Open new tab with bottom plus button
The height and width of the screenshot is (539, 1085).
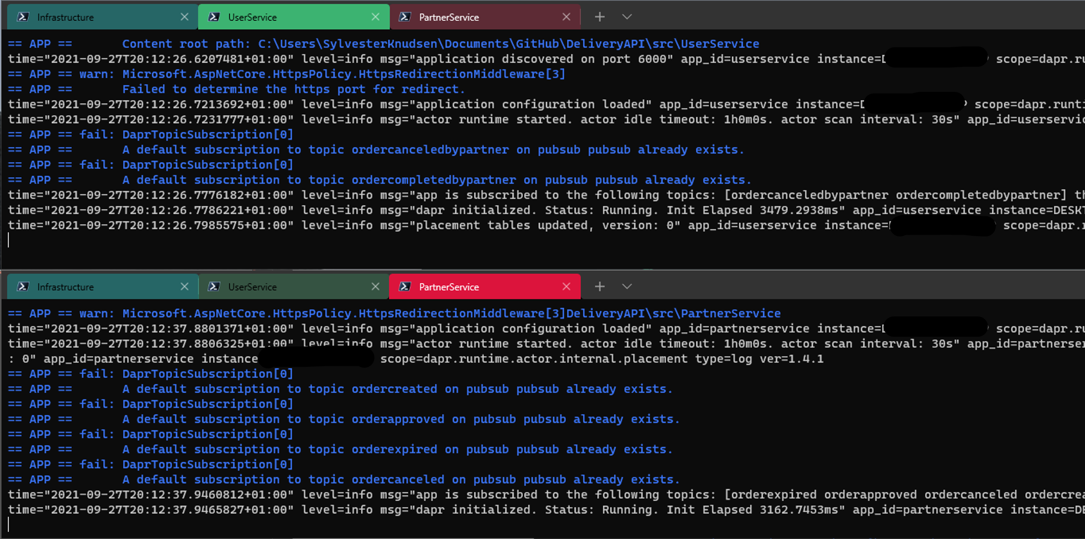click(x=600, y=287)
